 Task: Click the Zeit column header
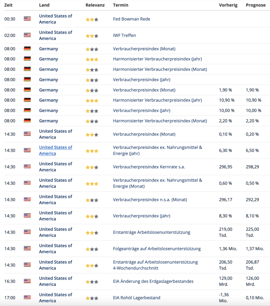pyautogui.click(x=8, y=5)
